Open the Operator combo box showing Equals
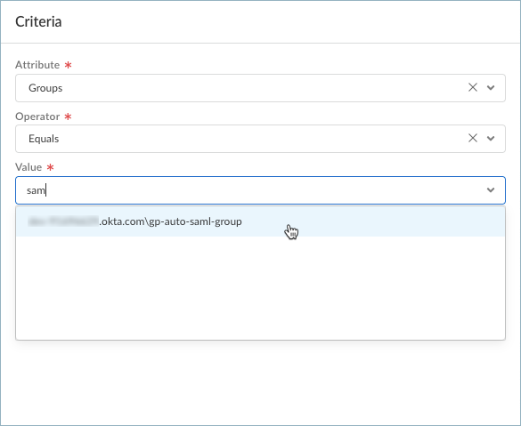Image resolution: width=521 pixels, height=426 pixels. coord(260,139)
